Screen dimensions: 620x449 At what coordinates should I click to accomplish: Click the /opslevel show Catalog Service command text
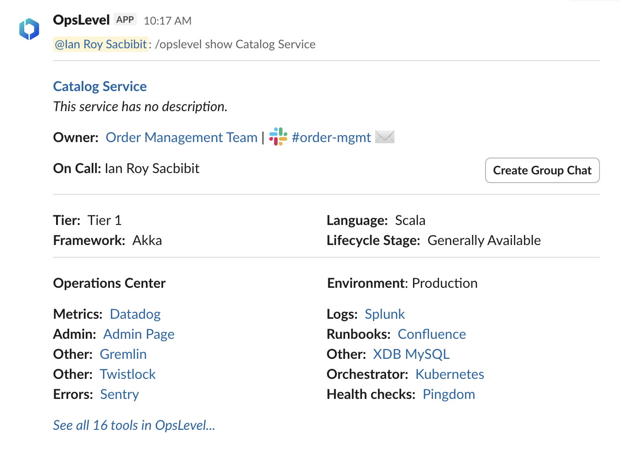click(x=235, y=44)
